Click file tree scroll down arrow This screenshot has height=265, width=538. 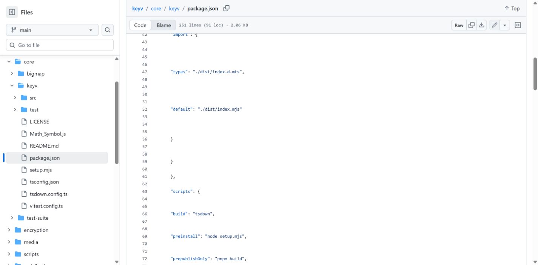[x=117, y=262]
